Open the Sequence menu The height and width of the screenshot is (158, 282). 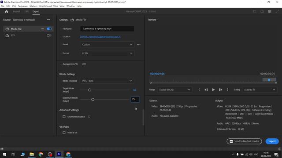(x=23, y=6)
